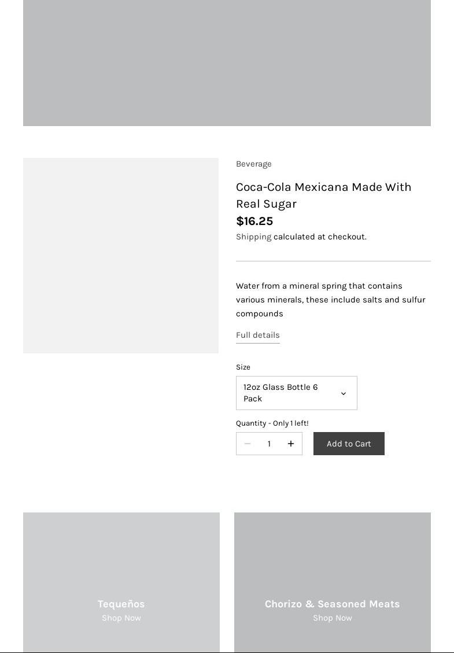Click the large top banner image
454x653 pixels.
(x=227, y=62)
